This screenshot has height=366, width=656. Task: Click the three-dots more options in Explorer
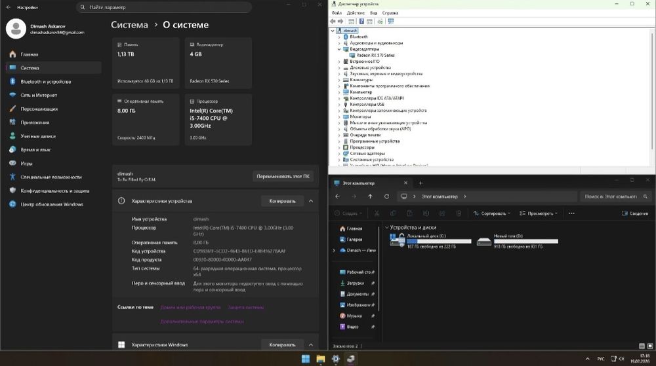click(x=571, y=213)
